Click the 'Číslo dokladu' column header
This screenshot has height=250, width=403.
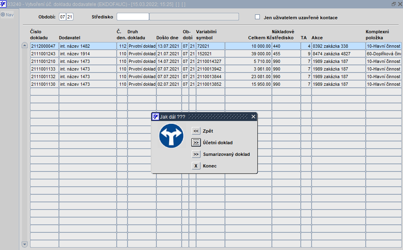(x=39, y=34)
